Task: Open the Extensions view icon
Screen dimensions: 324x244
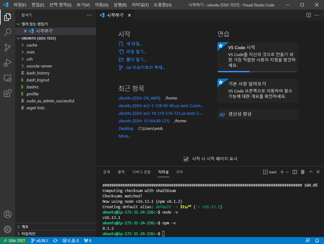Action: tap(8, 93)
